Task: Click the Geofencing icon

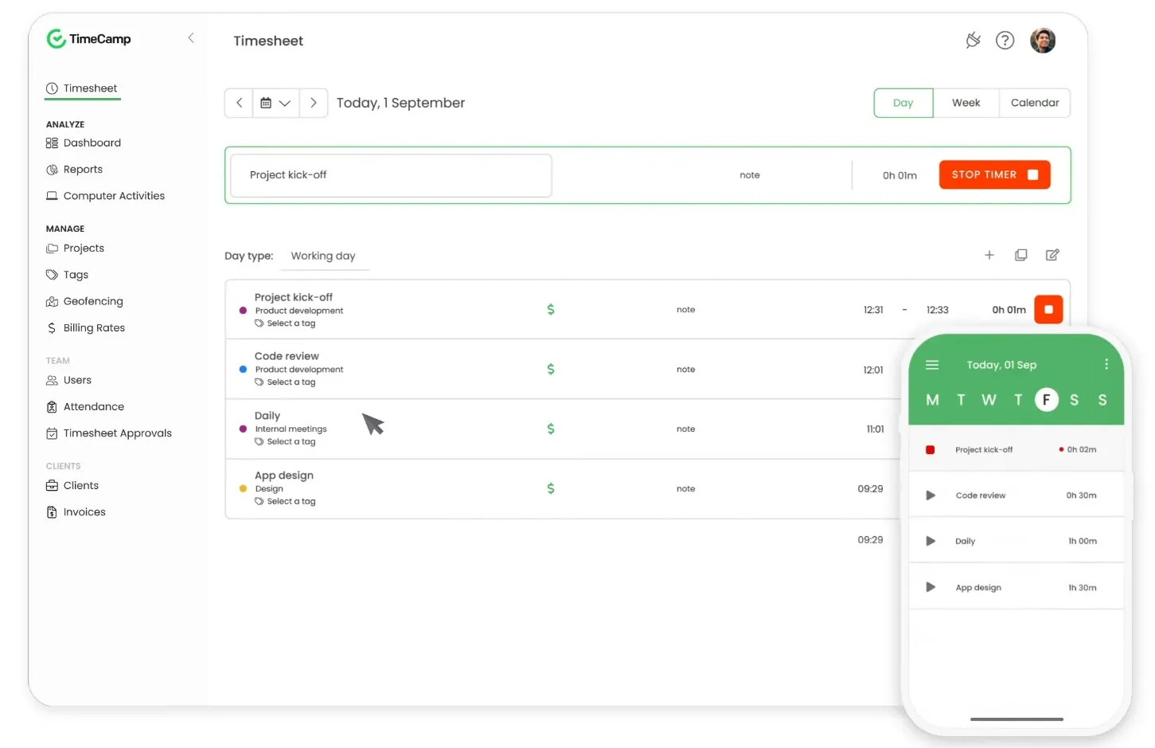Action: pyautogui.click(x=52, y=301)
